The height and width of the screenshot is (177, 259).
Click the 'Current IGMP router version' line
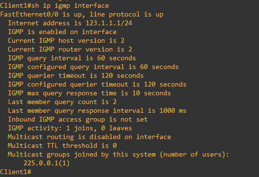tap(70, 50)
